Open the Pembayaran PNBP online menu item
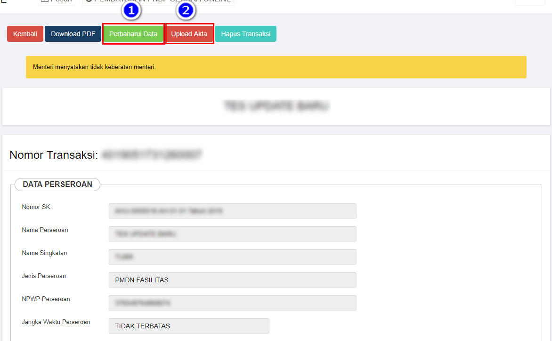 [158, 1]
